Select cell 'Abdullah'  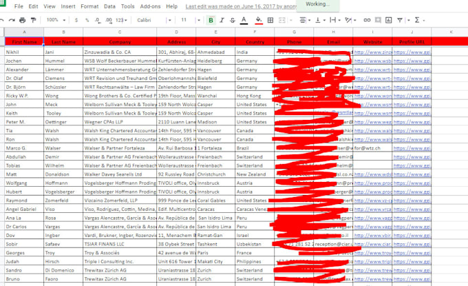(24, 157)
